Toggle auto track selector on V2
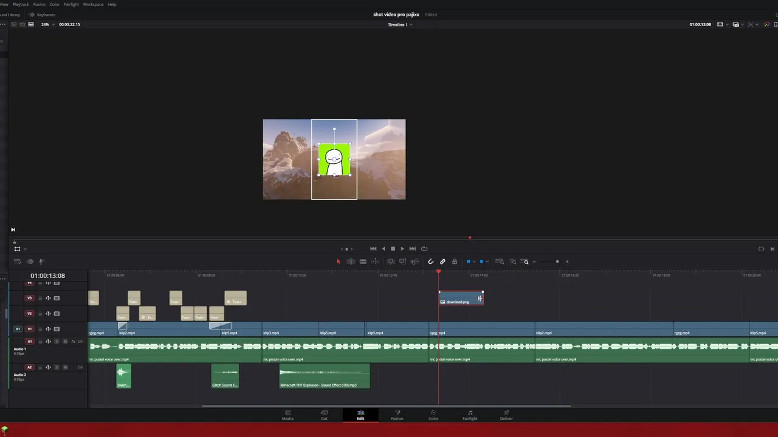The width and height of the screenshot is (778, 437). (48, 314)
